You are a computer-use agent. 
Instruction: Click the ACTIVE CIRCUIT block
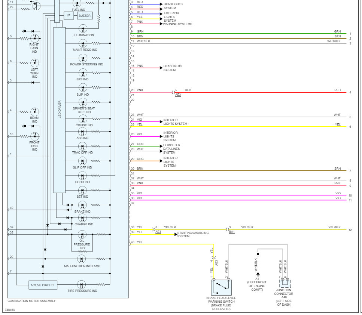click(42, 285)
